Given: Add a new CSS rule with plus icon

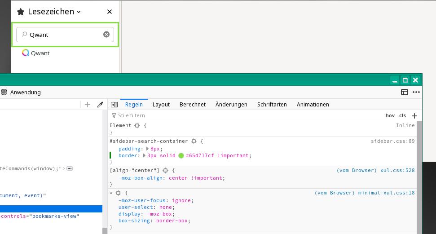Looking at the screenshot, I should (414, 116).
